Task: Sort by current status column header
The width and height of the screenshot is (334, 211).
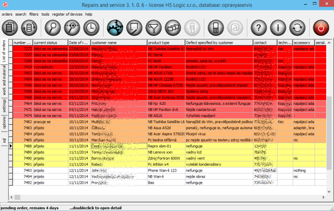Action: coord(50,43)
